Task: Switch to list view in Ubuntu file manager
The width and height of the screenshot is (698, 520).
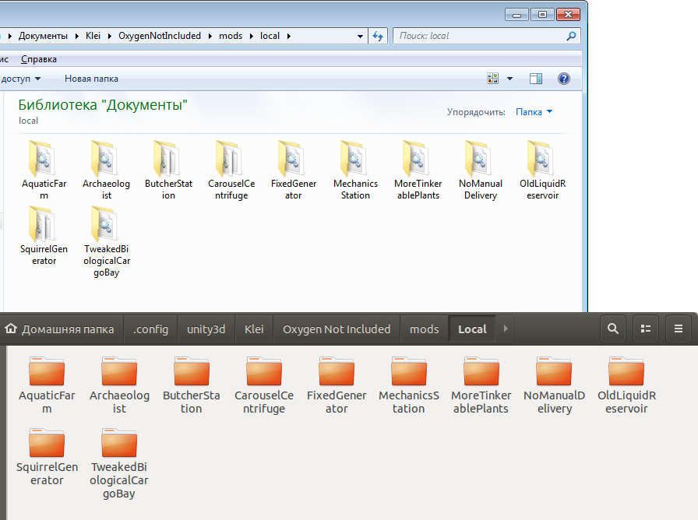Action: (x=646, y=329)
